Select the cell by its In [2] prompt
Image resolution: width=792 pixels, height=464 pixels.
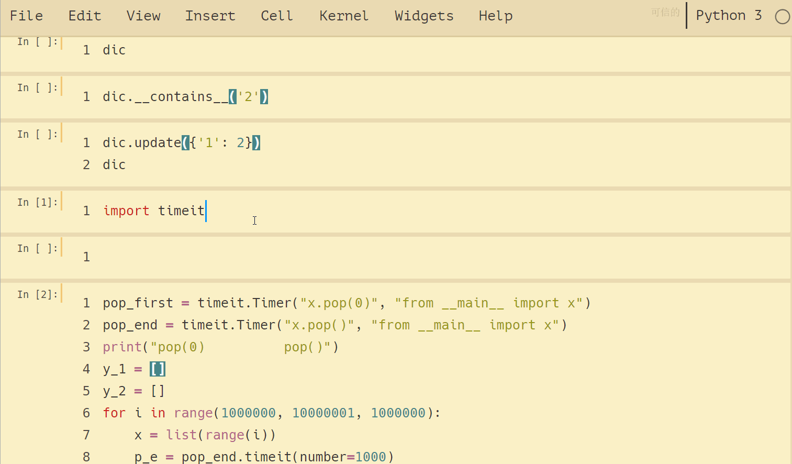[37, 295]
